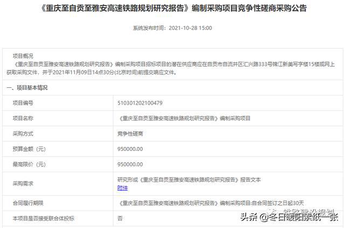Viewport: 345px width, 228px height.
Task: Click the 采购方式 row label
Action: pos(23,133)
